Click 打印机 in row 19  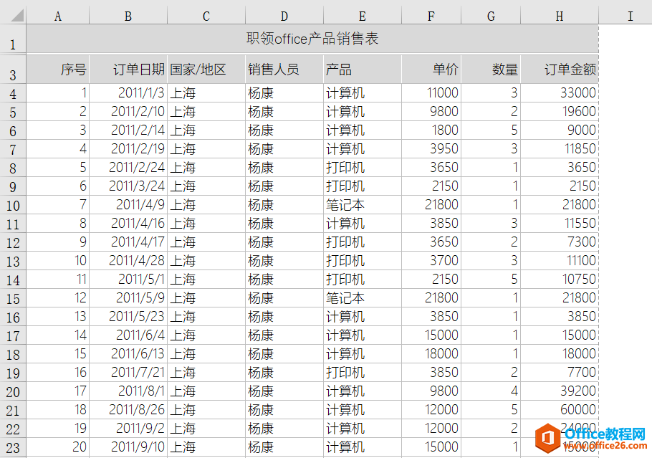click(x=363, y=372)
